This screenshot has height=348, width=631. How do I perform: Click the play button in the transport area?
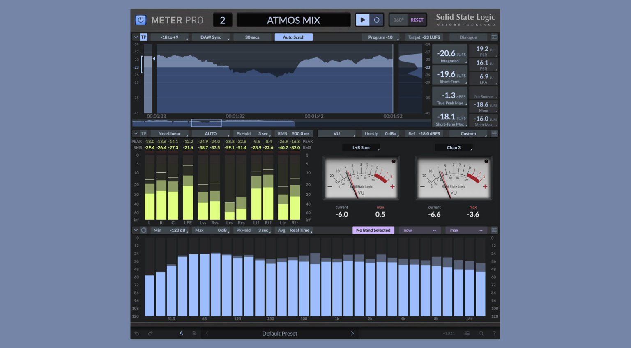pos(363,19)
